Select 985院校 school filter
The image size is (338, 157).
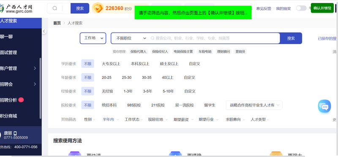[134, 105]
